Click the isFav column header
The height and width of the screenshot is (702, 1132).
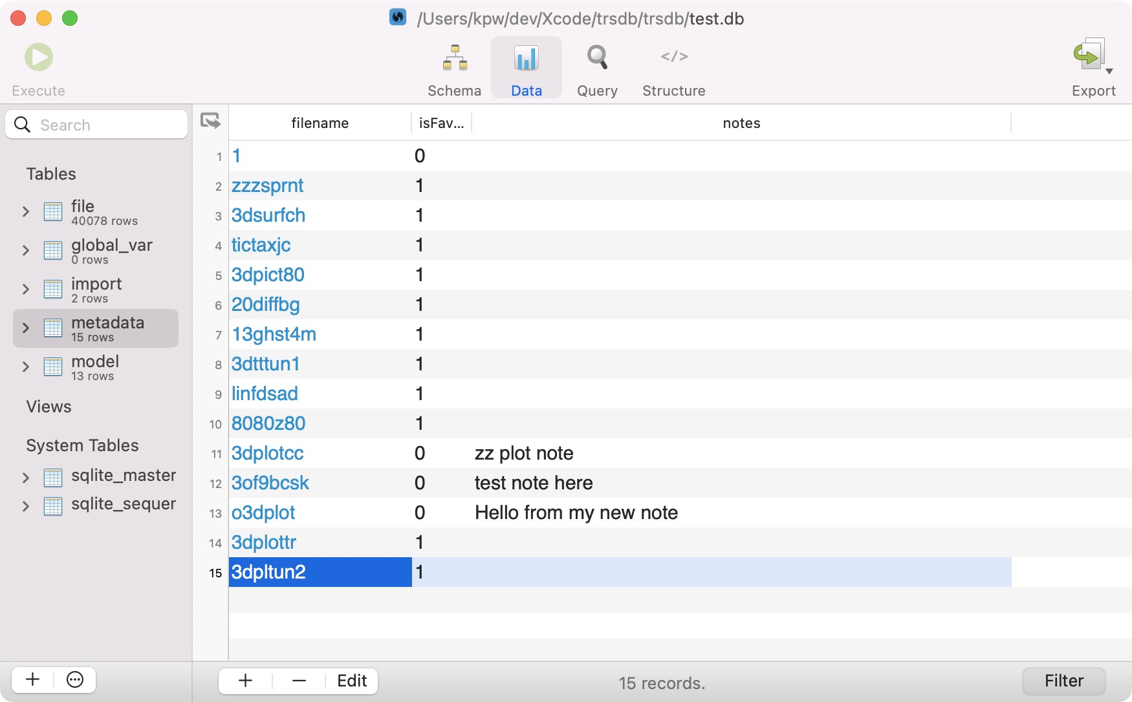[441, 123]
